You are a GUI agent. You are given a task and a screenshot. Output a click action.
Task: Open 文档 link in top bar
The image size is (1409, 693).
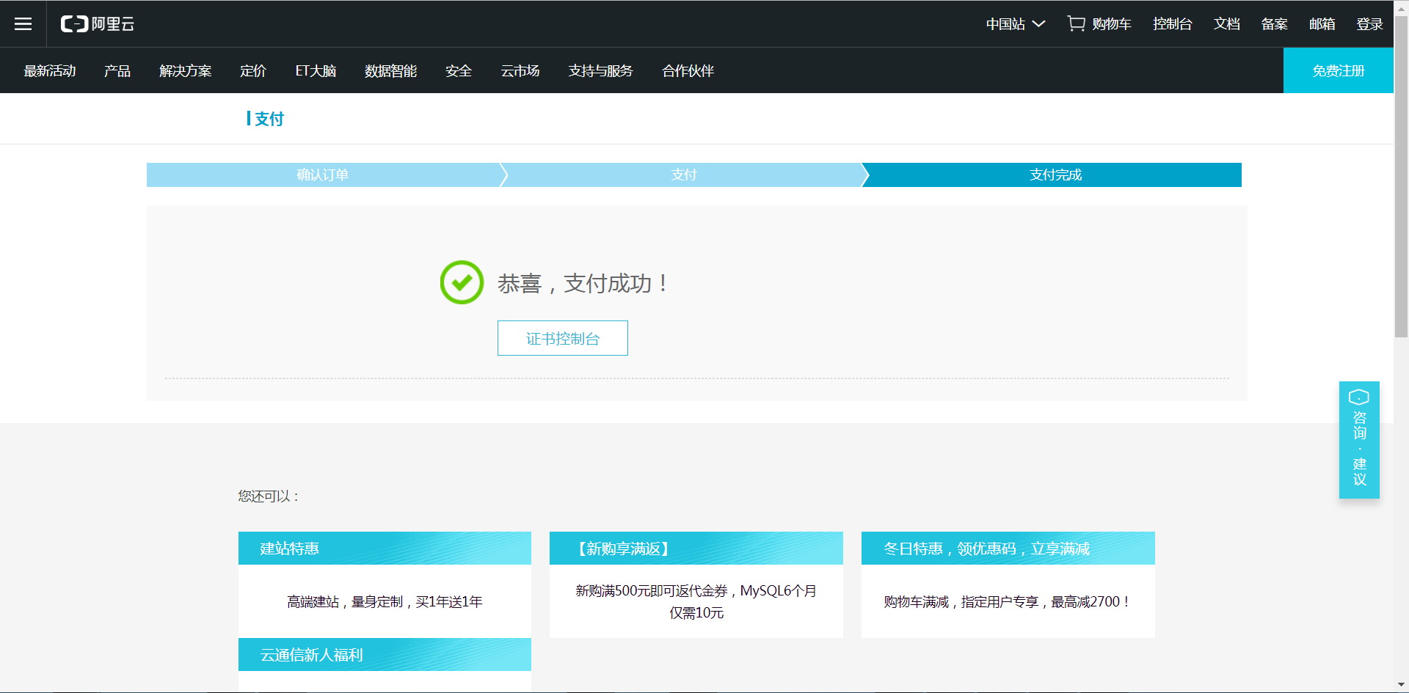[1227, 24]
